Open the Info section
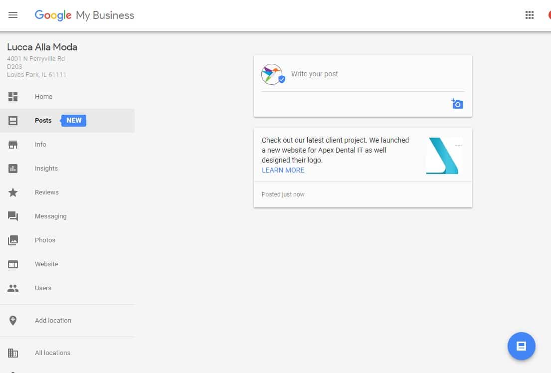 point(40,145)
